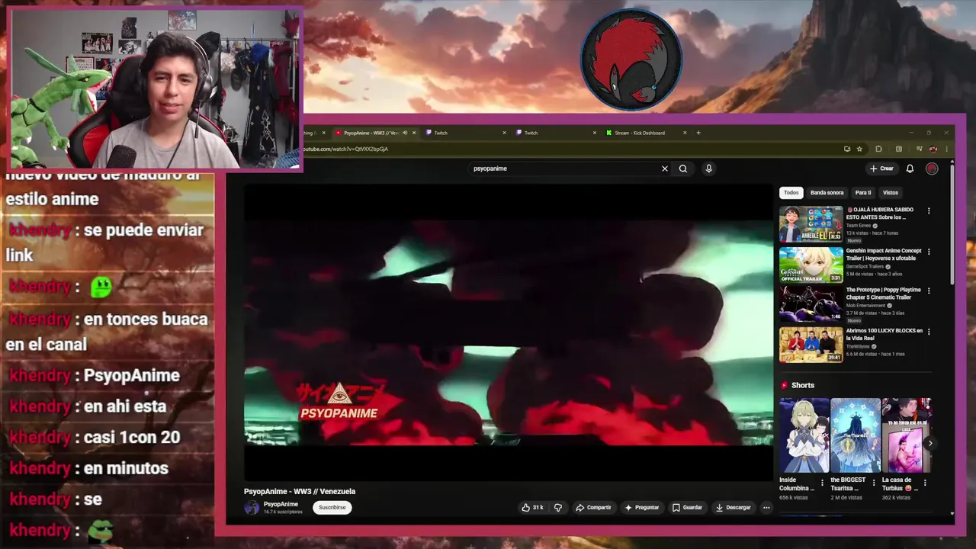Open the browser extensions puzzle icon
This screenshot has width=976, height=549.
click(878, 149)
